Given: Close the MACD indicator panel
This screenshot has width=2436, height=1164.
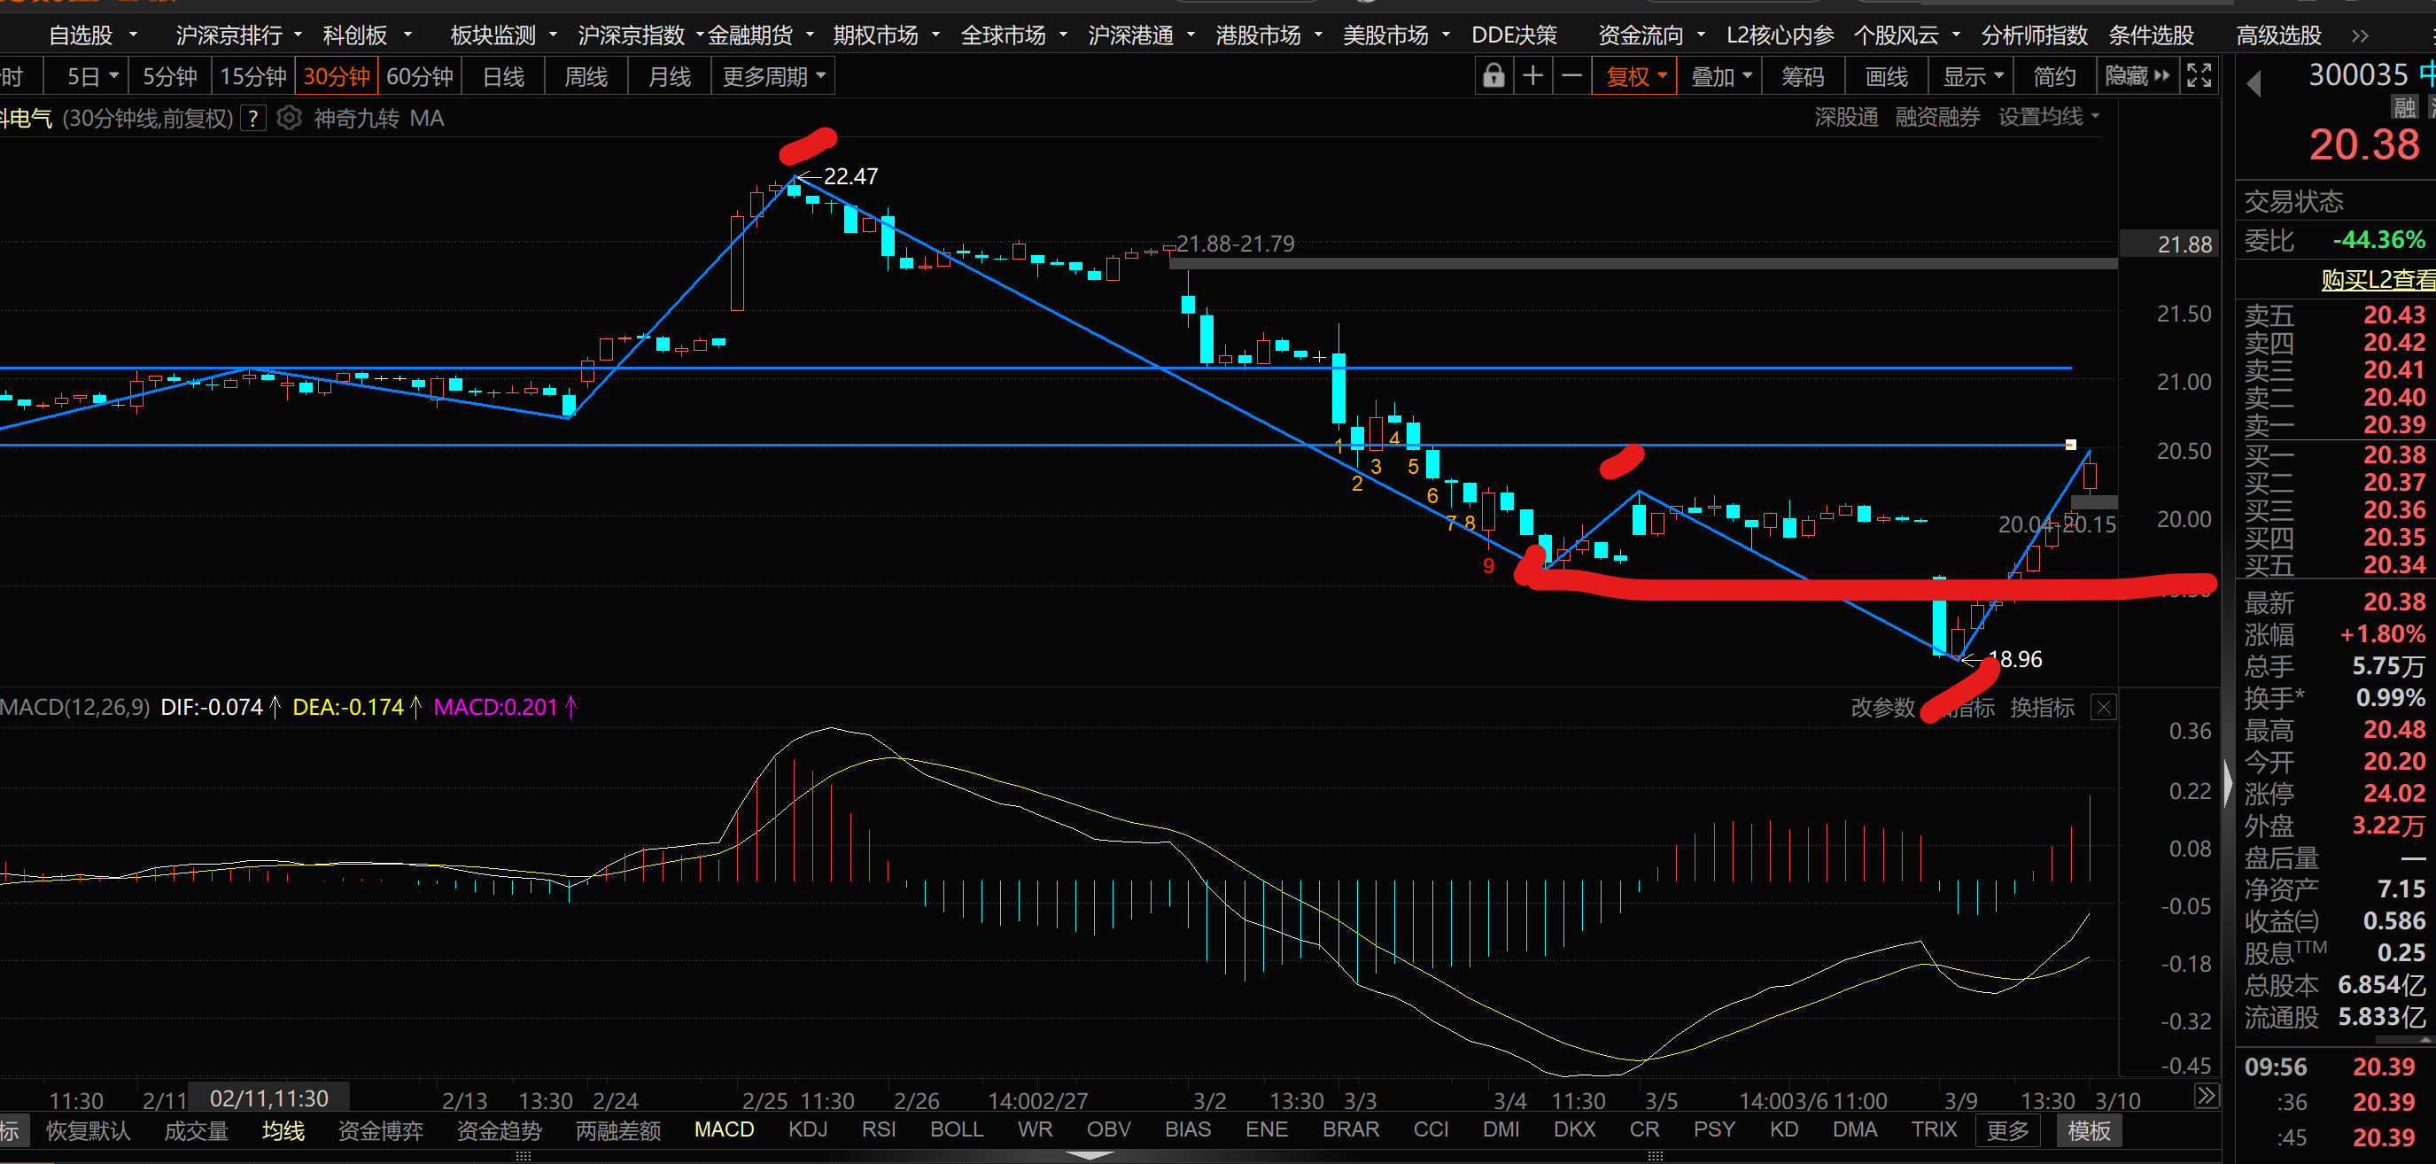Looking at the screenshot, I should coord(2103,707).
